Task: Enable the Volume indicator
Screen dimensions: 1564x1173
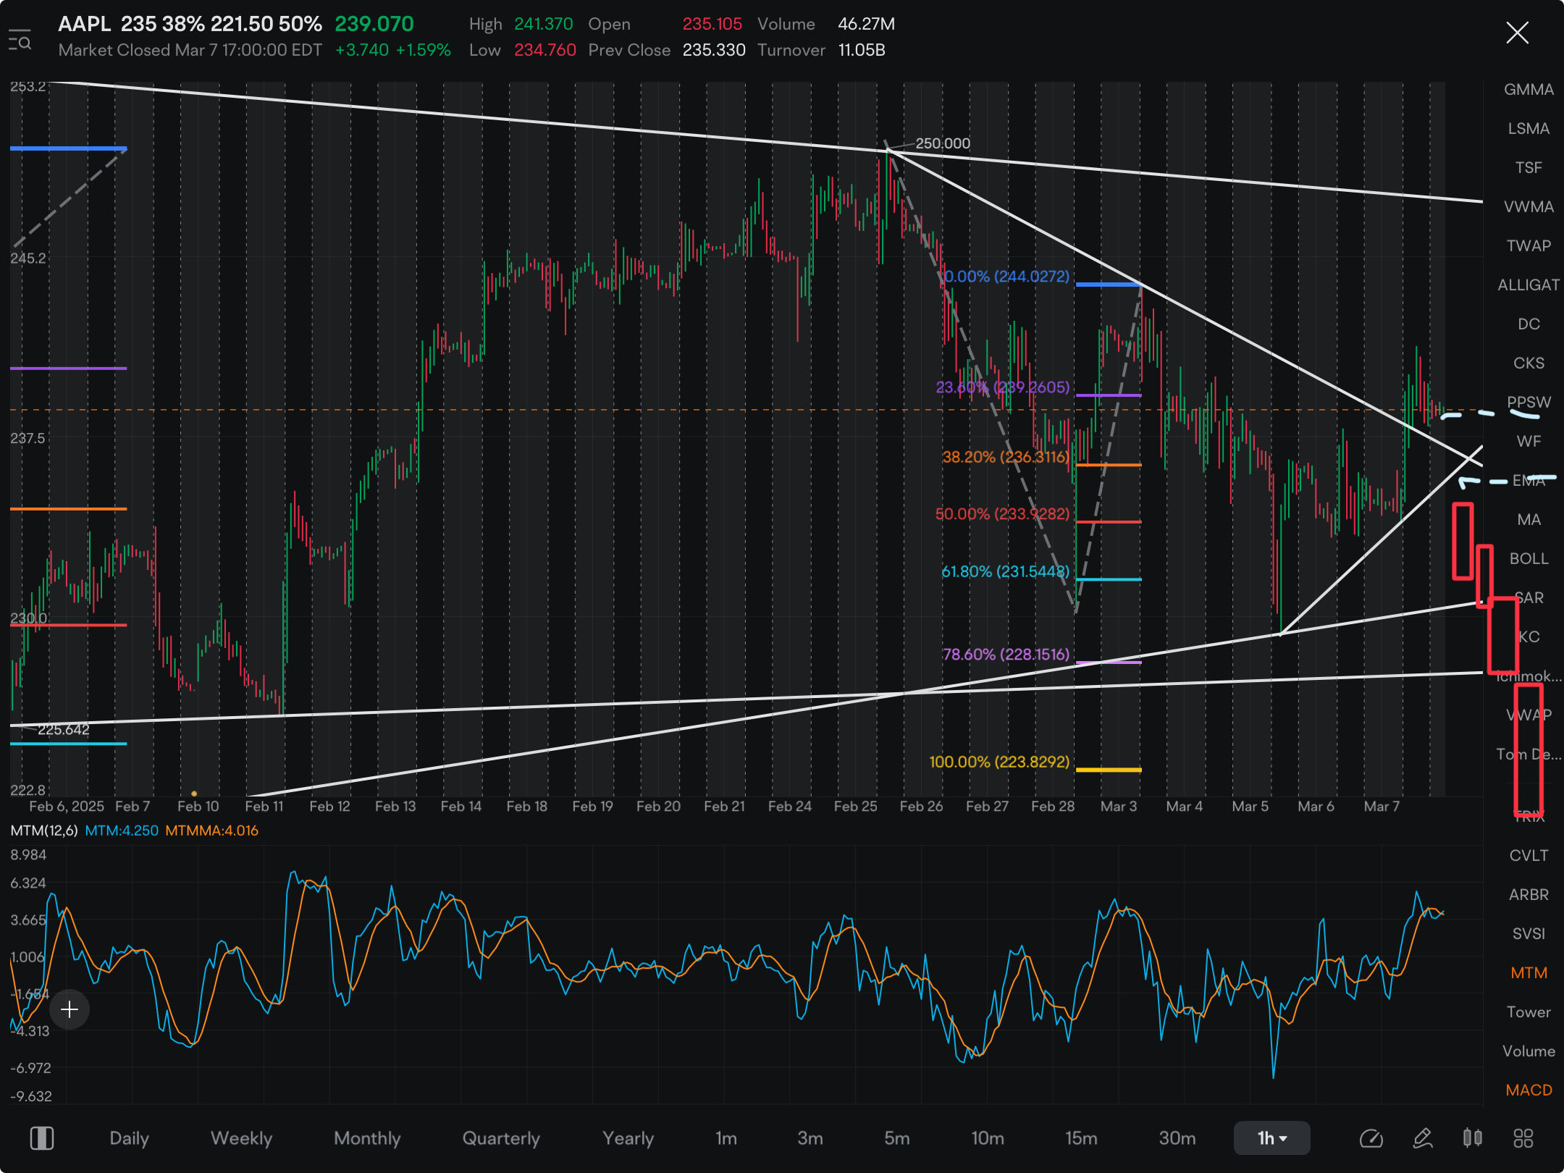Action: pyautogui.click(x=1529, y=1051)
